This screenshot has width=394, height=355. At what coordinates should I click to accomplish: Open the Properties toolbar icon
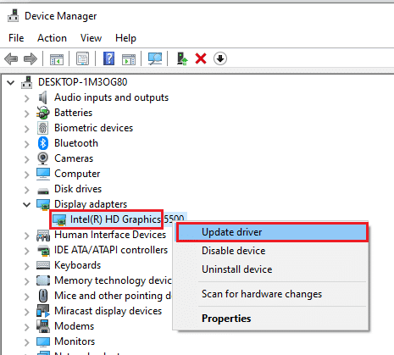tap(82, 58)
